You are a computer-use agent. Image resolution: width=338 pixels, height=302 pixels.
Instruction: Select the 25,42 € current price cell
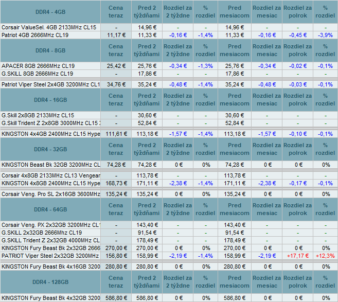pos(116,66)
